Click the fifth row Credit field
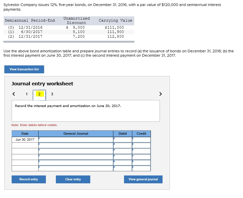The image size is (243, 198). pos(141,163)
